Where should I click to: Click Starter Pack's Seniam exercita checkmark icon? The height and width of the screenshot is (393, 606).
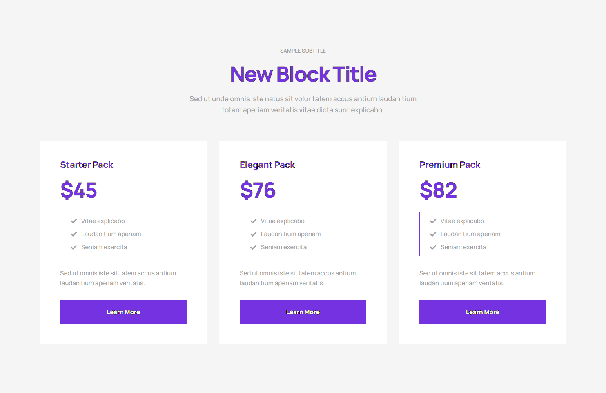(74, 247)
